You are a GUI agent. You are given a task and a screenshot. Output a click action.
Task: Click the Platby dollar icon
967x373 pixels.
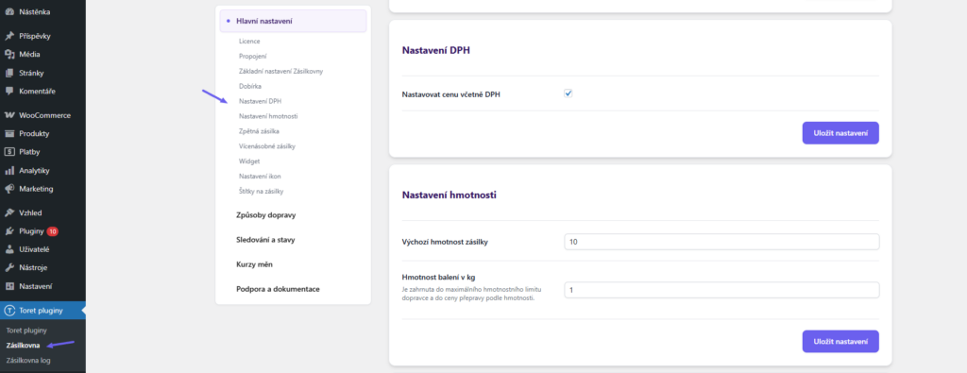point(9,152)
